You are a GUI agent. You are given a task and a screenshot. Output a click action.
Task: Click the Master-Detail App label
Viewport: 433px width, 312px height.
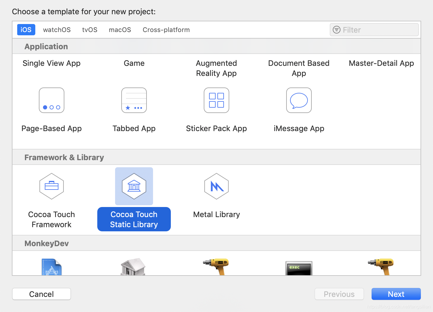click(381, 63)
